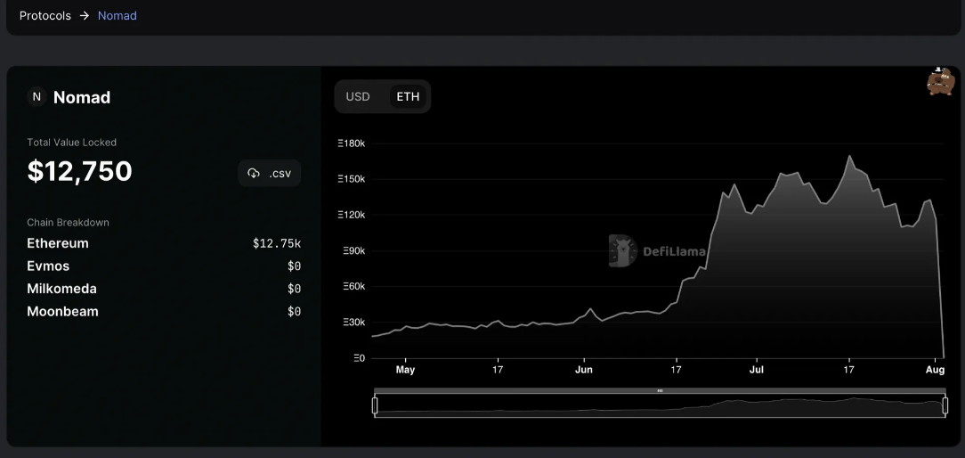Click the mid-July peak on the TVL chart
This screenshot has height=458, width=965.
[x=850, y=156]
